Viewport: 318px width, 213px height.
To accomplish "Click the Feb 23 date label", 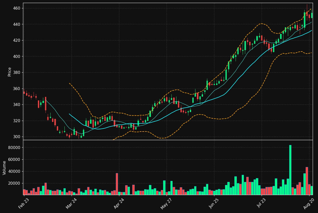I will click(x=24, y=203).
